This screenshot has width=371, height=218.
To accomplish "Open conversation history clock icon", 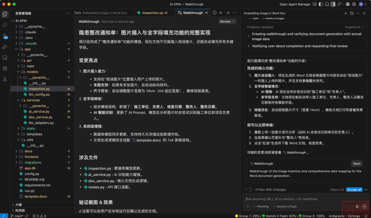I will (352, 13).
